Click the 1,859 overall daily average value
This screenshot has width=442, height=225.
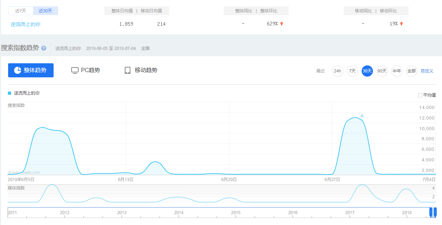point(126,24)
